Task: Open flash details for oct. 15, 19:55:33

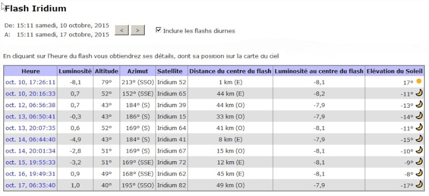Action: click(31, 162)
